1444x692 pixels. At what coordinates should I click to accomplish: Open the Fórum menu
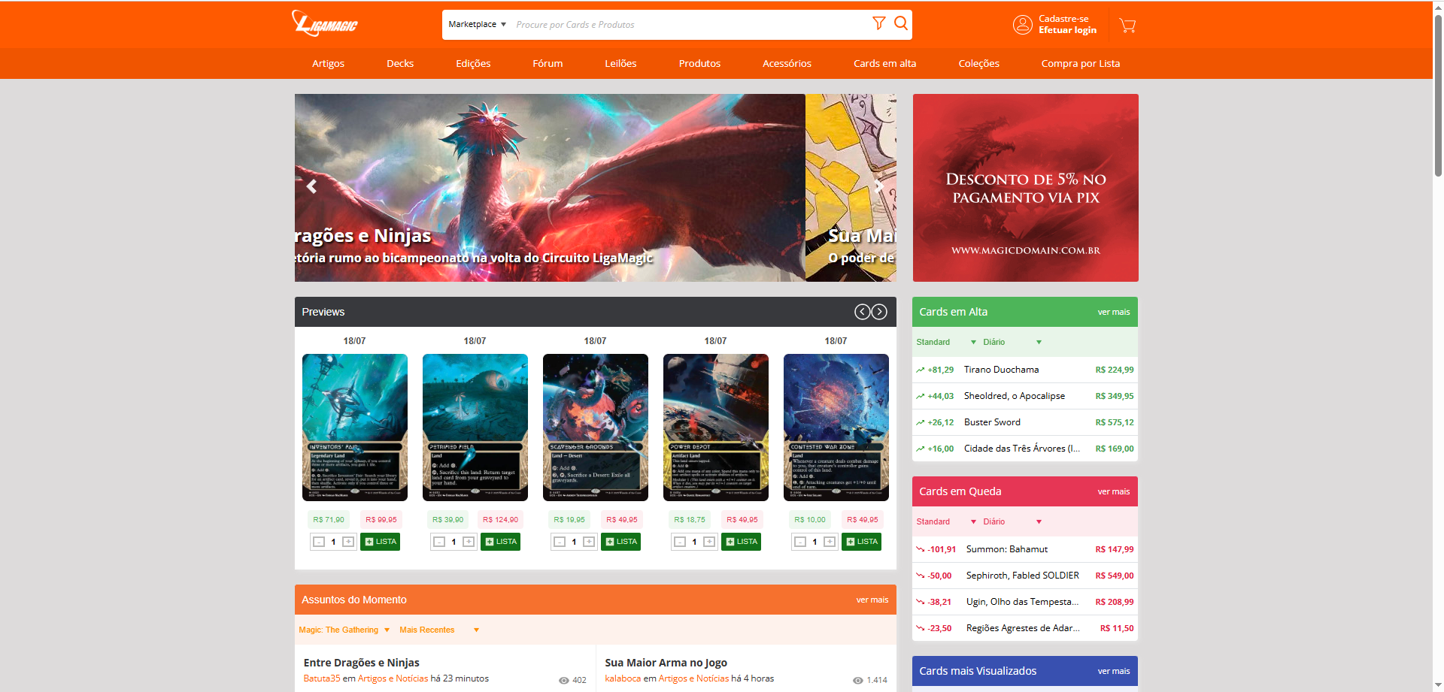click(548, 64)
